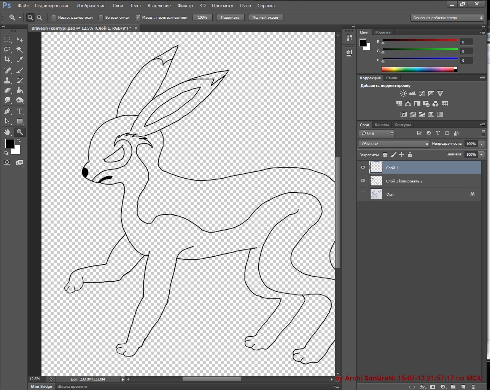Swap foreground and background colors

tap(19, 141)
